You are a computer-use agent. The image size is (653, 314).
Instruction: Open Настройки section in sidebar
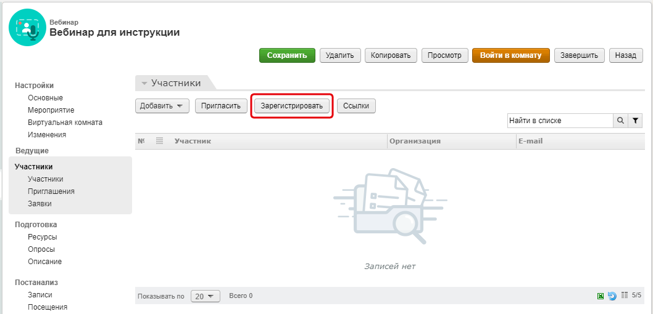click(34, 85)
